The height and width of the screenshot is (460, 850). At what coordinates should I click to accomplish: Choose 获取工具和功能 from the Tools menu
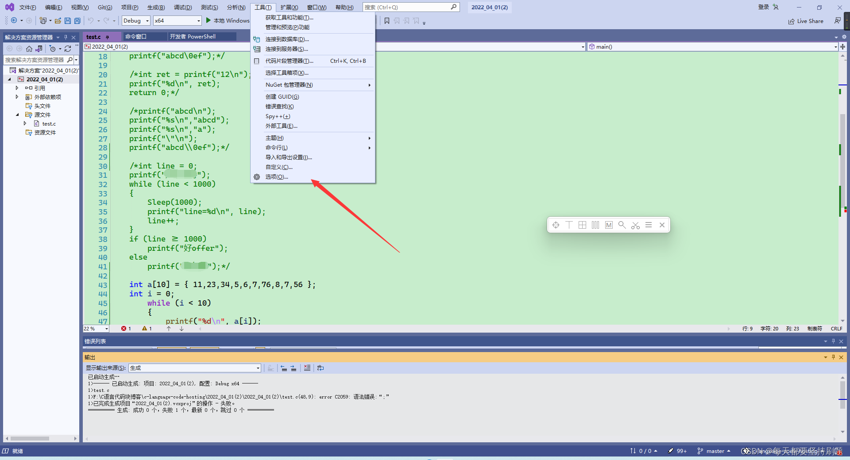tap(313, 18)
